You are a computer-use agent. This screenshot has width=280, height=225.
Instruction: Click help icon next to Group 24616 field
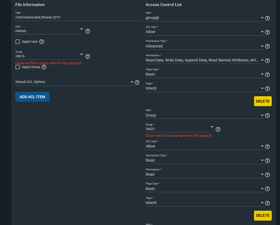point(88,56)
